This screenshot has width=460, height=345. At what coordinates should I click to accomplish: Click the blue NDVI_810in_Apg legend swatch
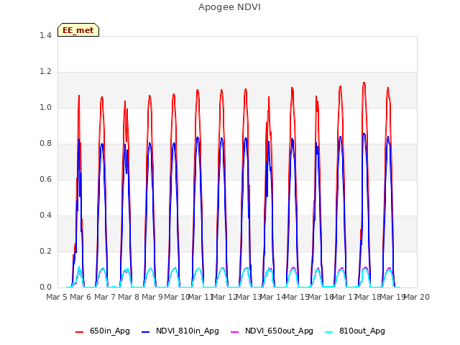point(145,332)
